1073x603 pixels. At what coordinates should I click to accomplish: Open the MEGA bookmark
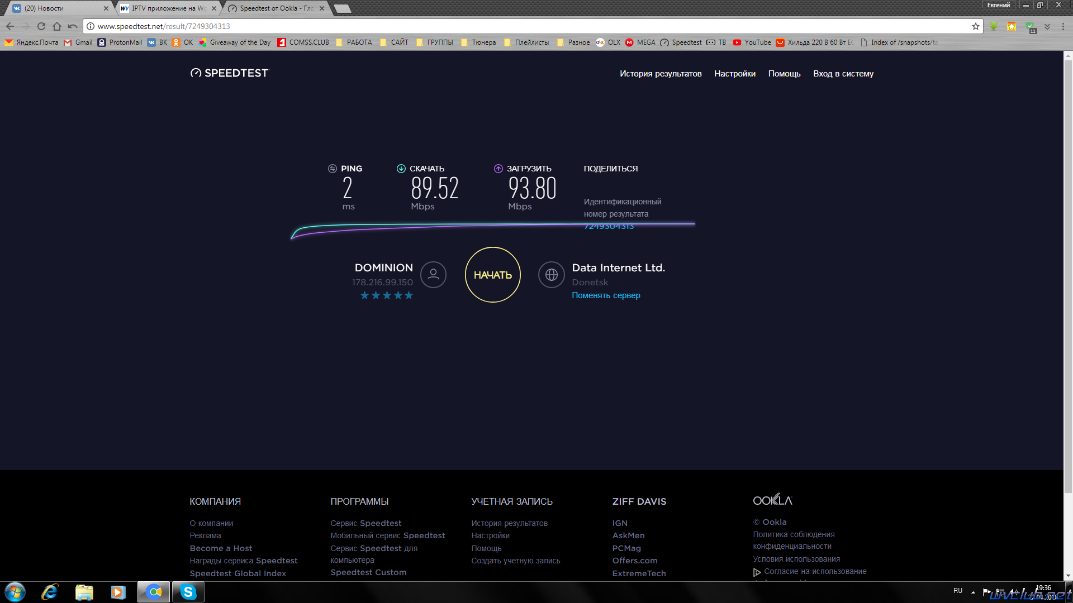(x=640, y=42)
